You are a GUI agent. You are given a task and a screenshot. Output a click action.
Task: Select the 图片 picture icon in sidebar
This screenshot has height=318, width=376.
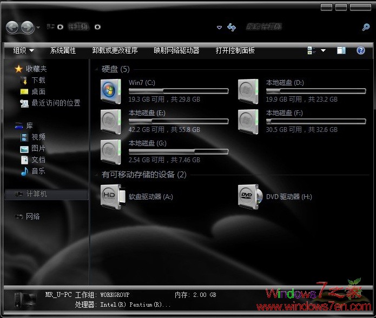[x=24, y=149]
